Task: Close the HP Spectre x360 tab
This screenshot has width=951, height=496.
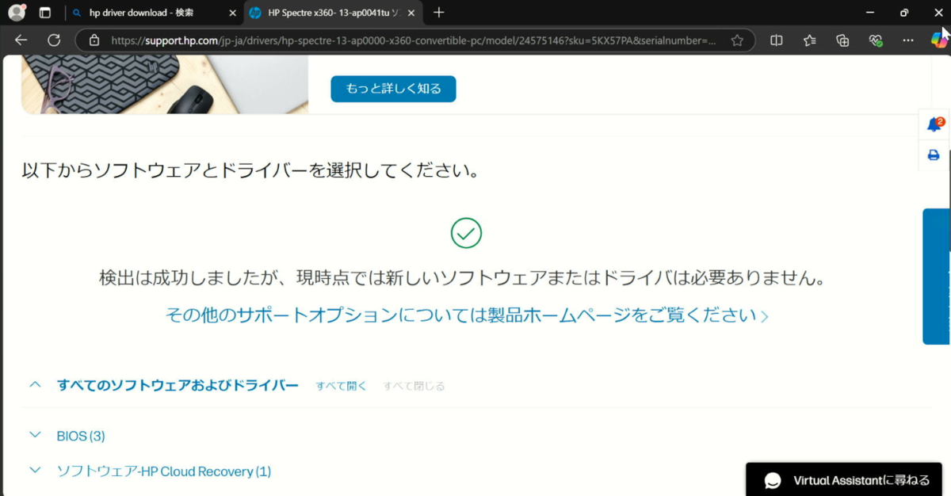Action: tap(410, 13)
